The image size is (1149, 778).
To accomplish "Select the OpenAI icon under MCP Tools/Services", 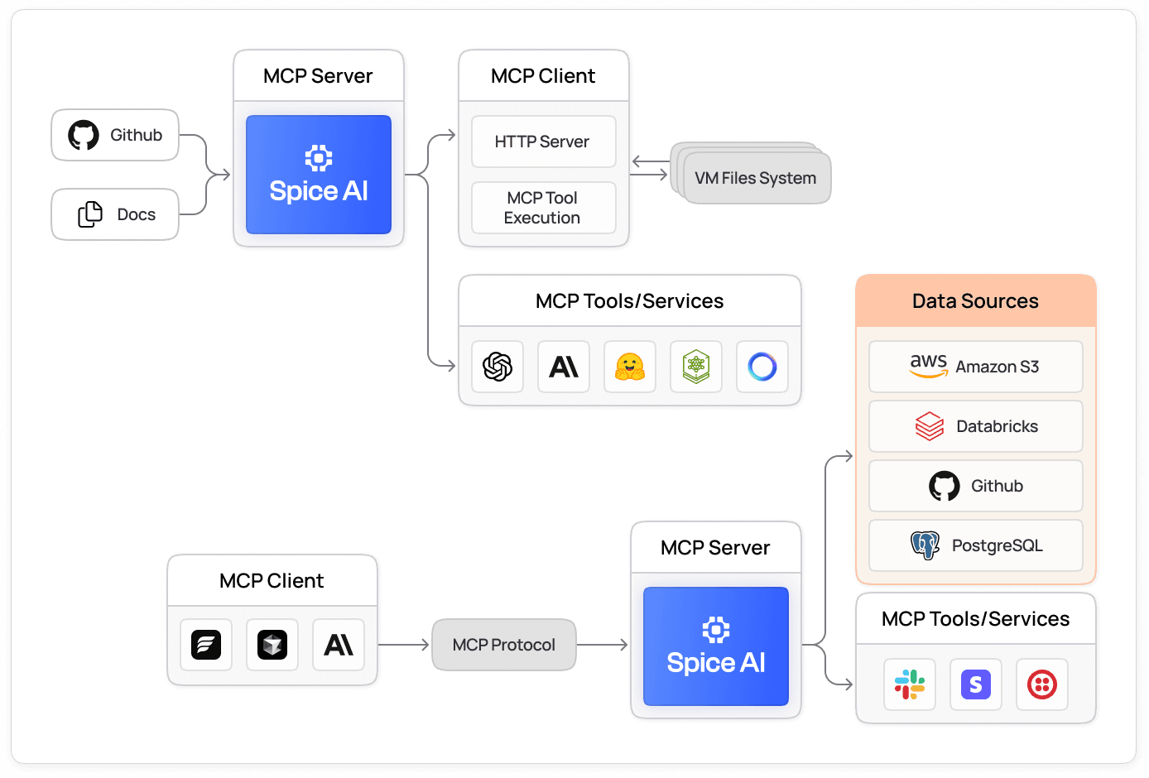I will 497,367.
